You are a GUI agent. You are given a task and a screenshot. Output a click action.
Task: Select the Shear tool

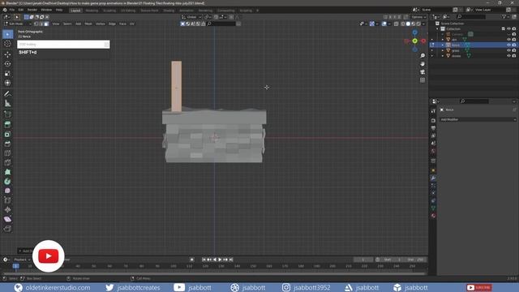(7, 219)
